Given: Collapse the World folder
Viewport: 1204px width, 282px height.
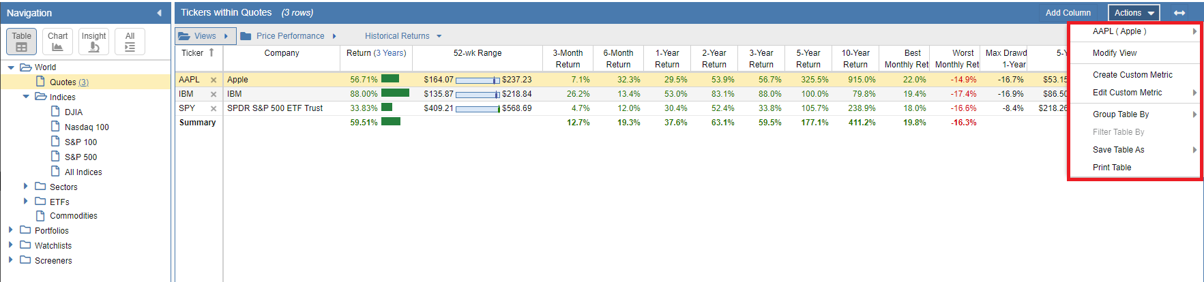Looking at the screenshot, I should [11, 67].
